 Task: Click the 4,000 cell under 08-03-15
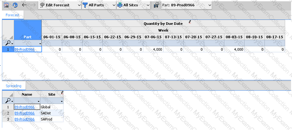(234, 49)
